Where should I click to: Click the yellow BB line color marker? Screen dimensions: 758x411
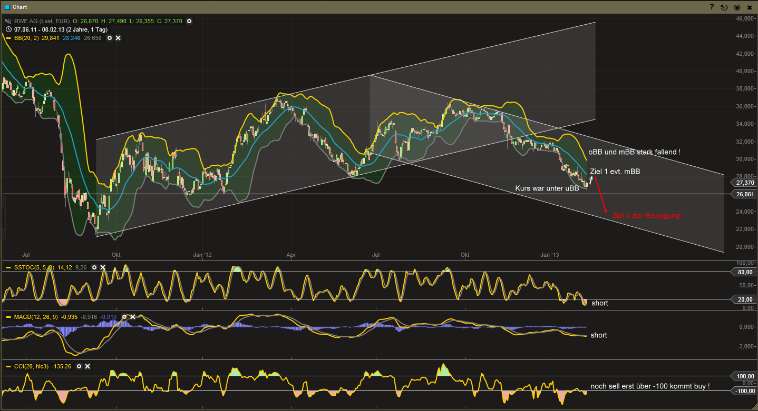[8, 38]
